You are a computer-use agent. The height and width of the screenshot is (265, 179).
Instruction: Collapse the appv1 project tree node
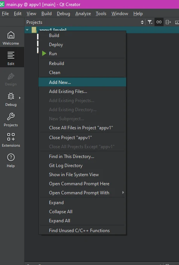[x=27, y=30]
